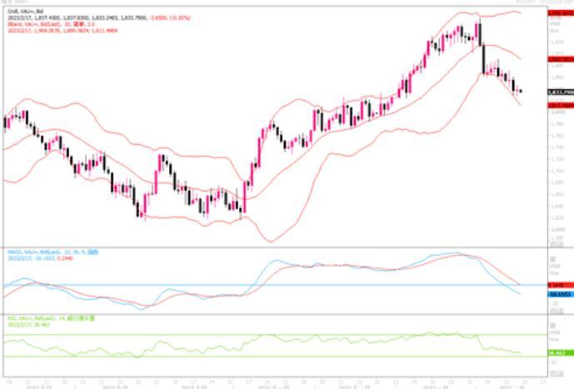Click the last candlestick on the chart
This screenshot has height=389, width=574.
click(521, 91)
